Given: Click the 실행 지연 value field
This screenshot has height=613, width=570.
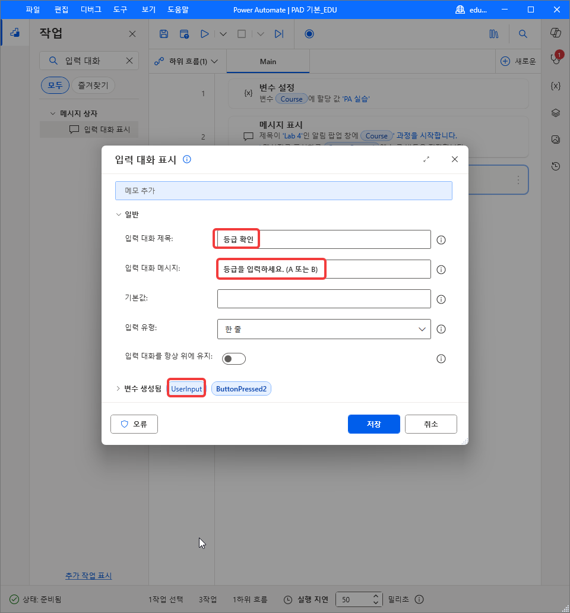Looking at the screenshot, I should click(x=353, y=599).
